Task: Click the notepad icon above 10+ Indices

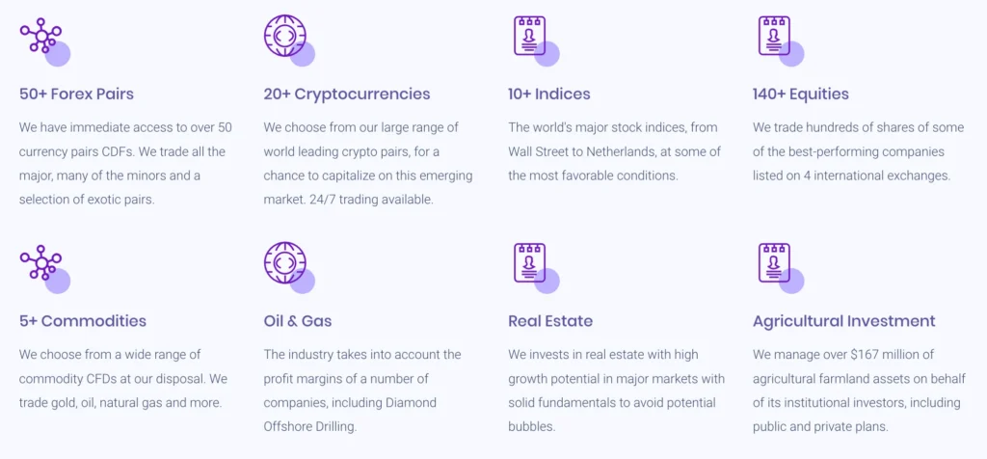Action: click(530, 37)
